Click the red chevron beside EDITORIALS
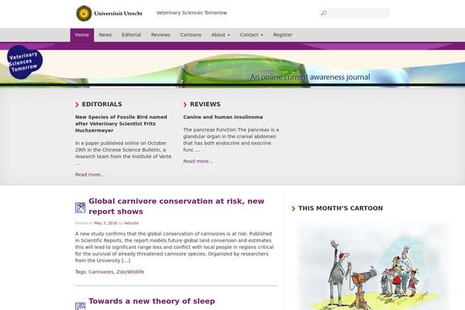The image size is (465, 310). tap(77, 105)
